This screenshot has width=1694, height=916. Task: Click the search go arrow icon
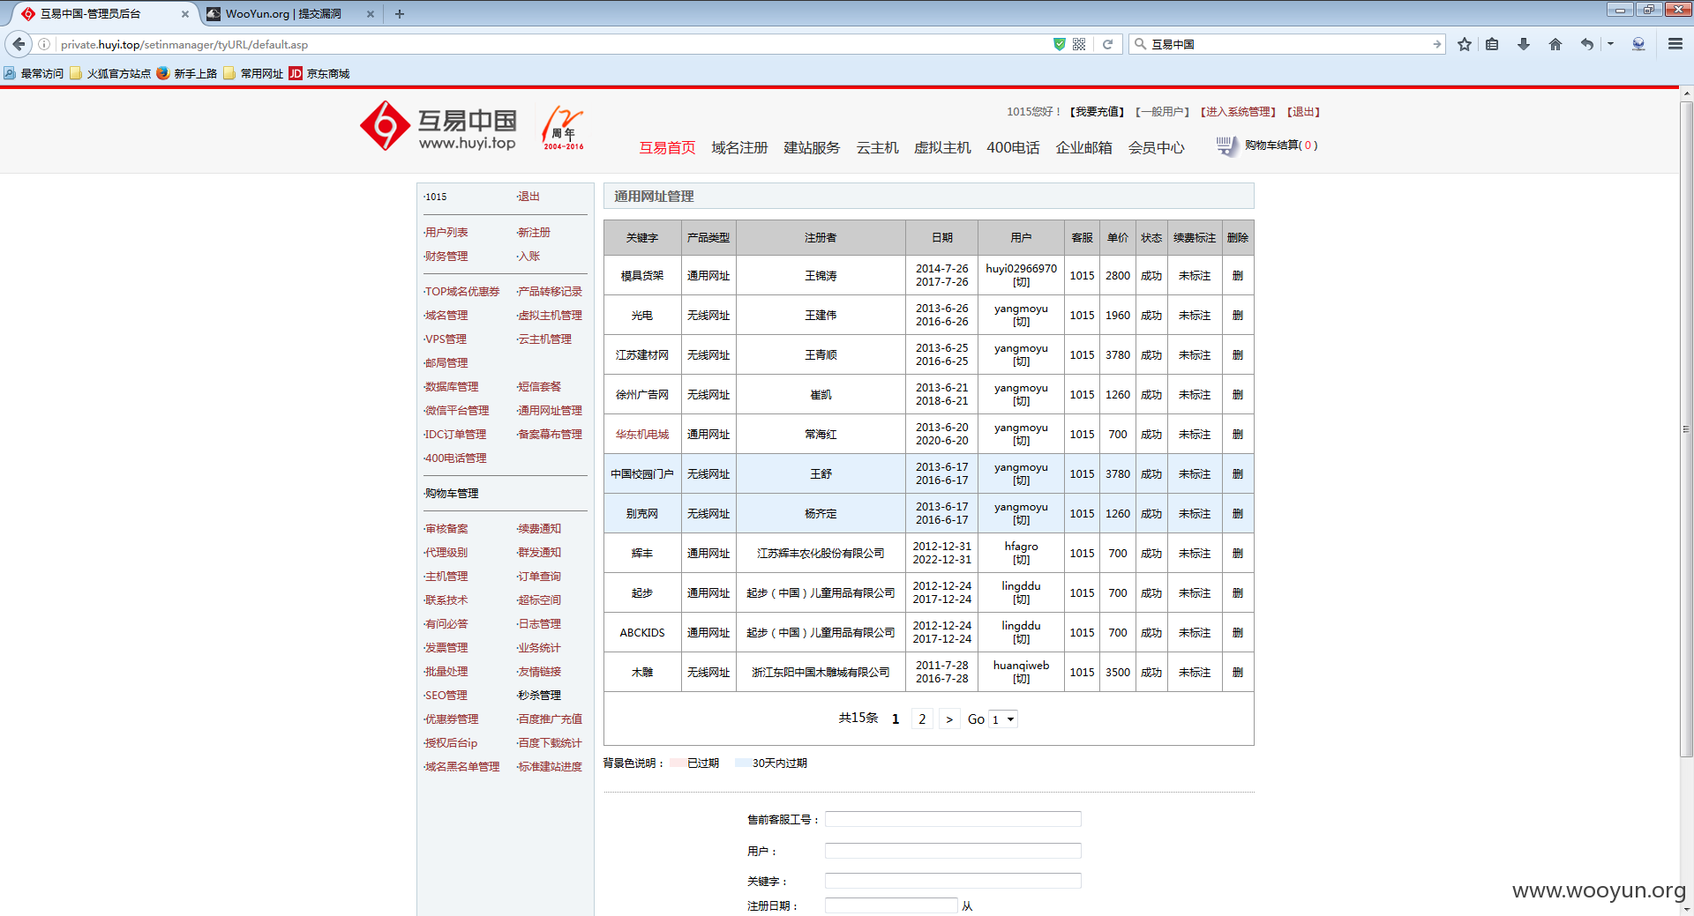pos(1436,44)
